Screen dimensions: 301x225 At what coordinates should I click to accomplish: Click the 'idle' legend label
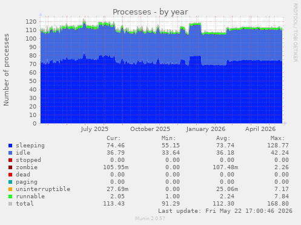click(x=23, y=153)
